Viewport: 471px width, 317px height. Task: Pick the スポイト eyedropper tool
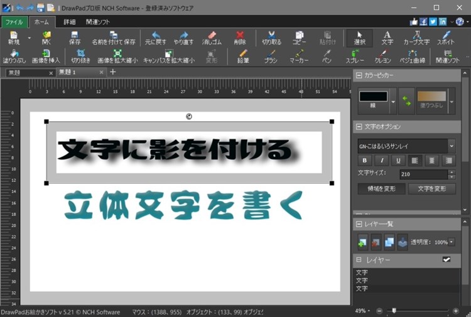(x=446, y=38)
